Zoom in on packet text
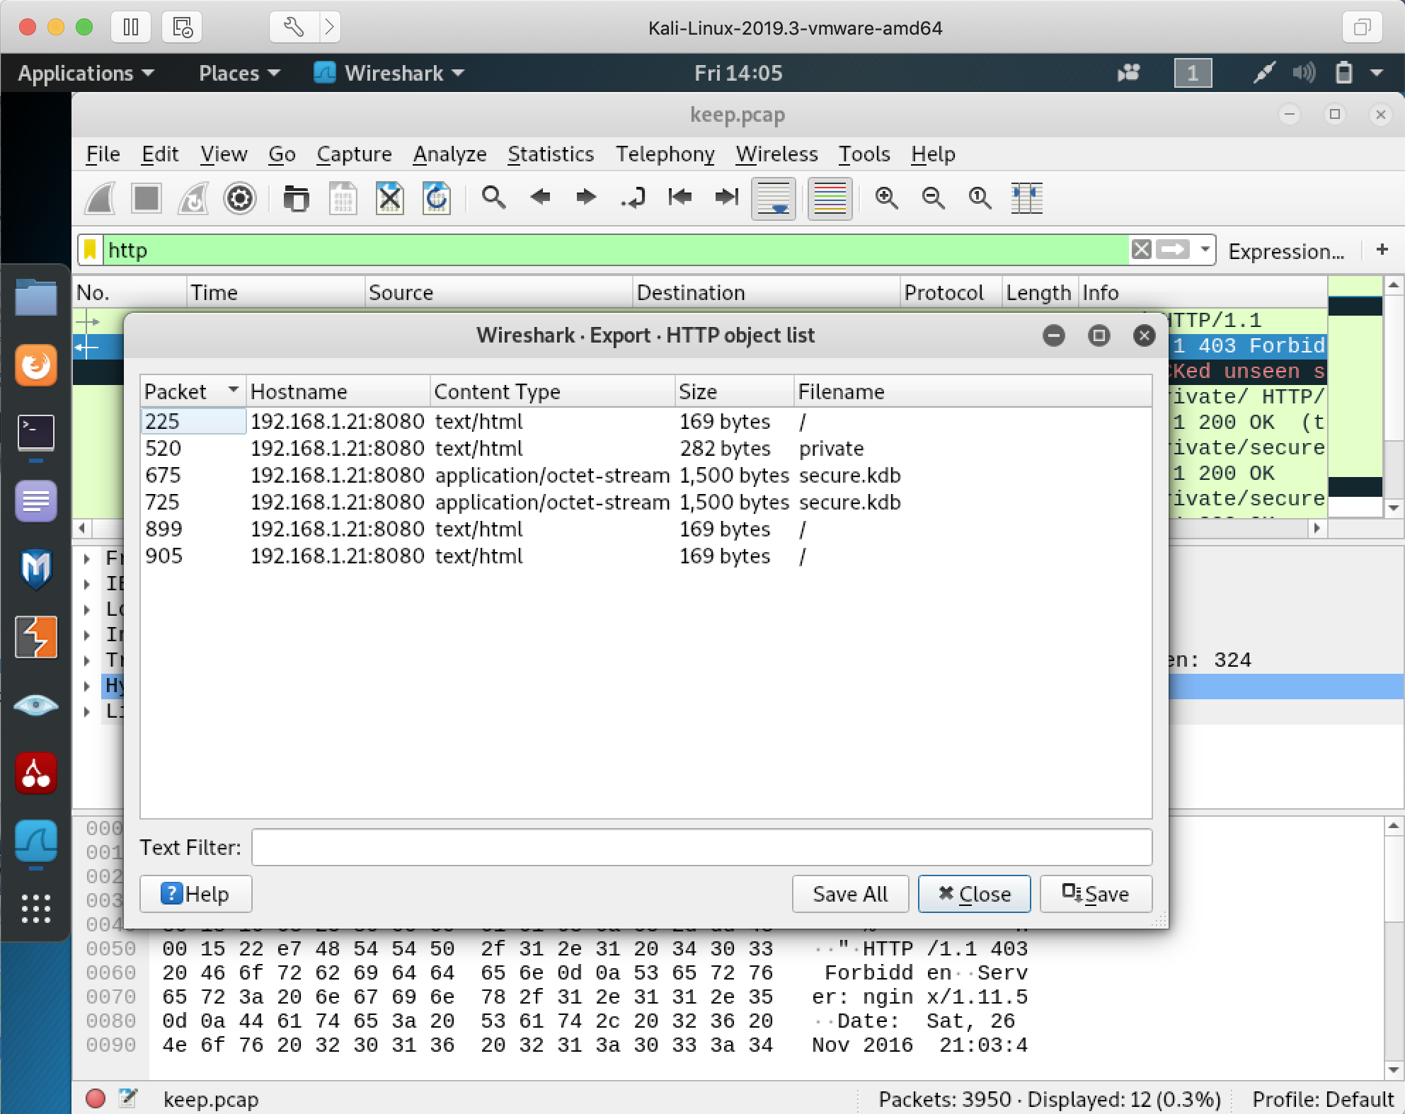The image size is (1405, 1114). coord(886,197)
